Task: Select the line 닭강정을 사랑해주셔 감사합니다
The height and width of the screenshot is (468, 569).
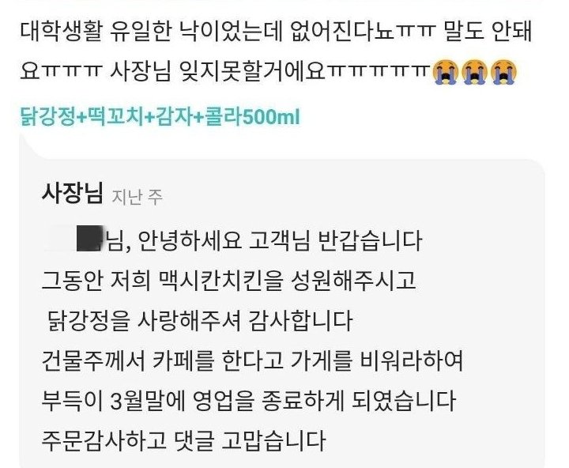Action: click(200, 321)
